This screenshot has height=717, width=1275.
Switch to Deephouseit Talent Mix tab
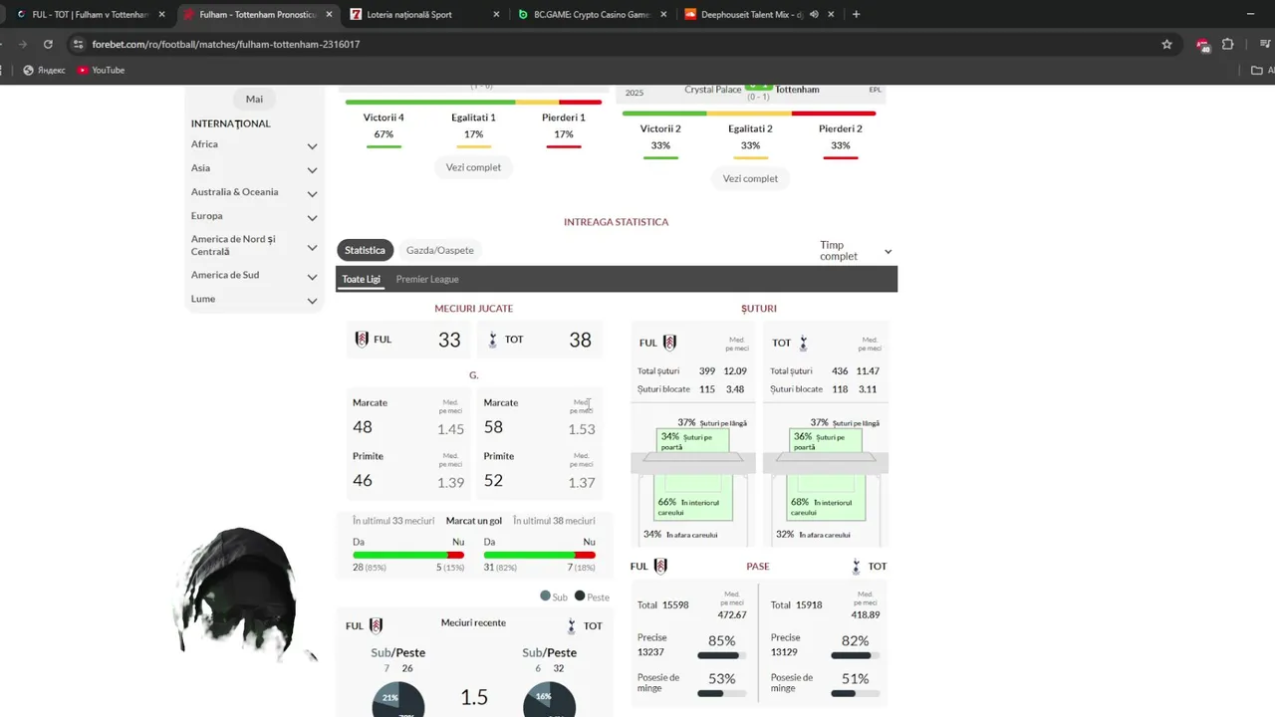757,14
